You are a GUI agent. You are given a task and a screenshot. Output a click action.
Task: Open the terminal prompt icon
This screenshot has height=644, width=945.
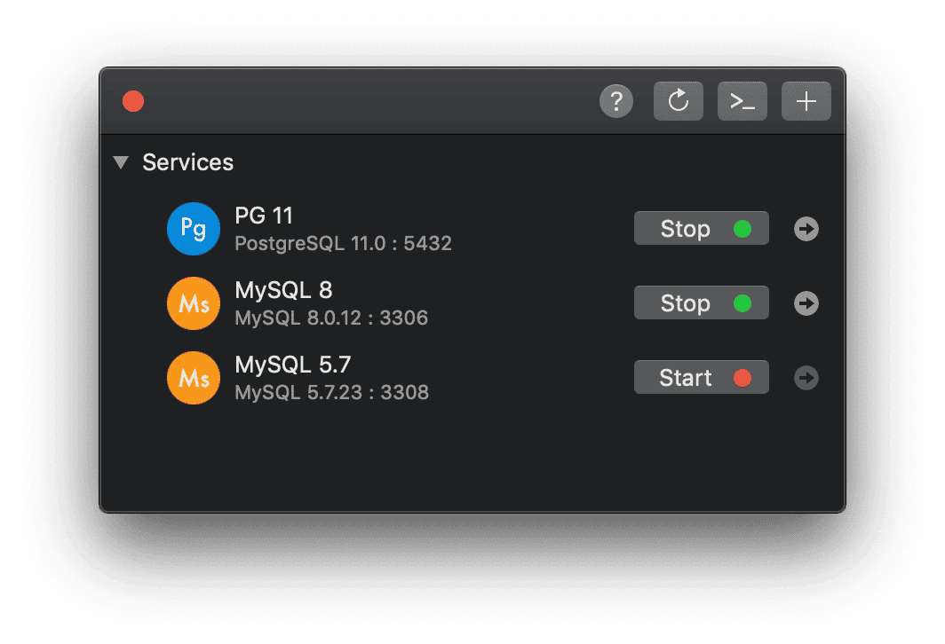pyautogui.click(x=742, y=101)
